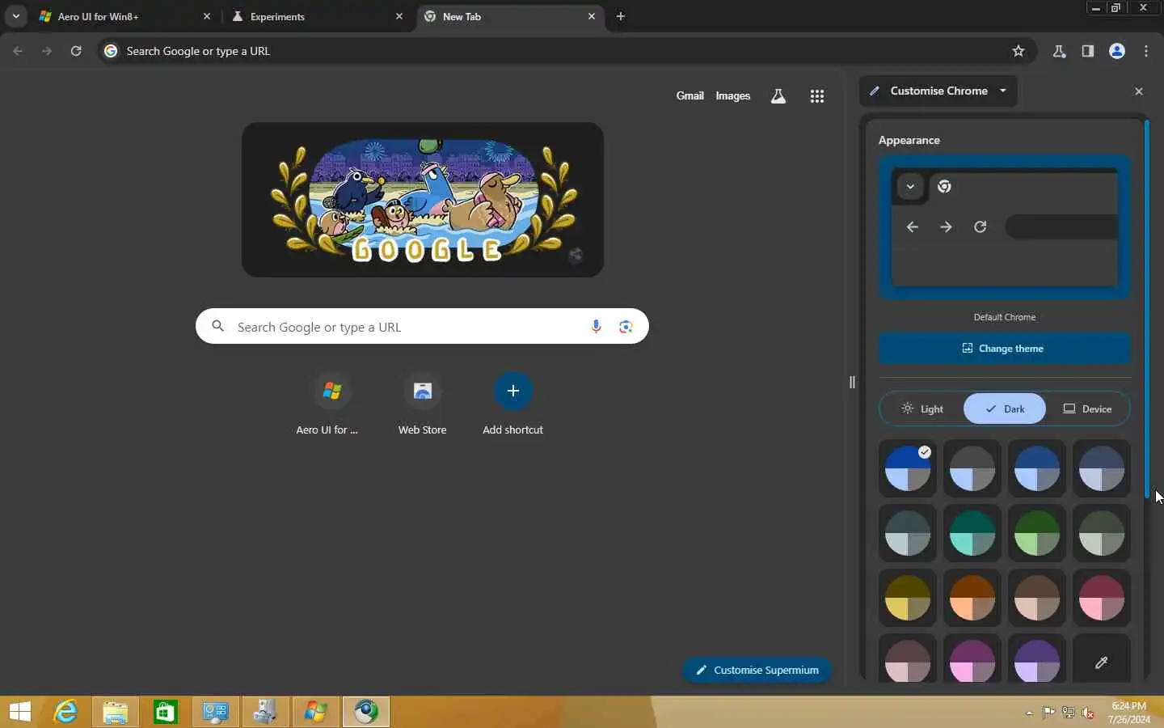Select the Dark appearance mode
Viewport: 1164px width, 728px height.
coord(1005,409)
